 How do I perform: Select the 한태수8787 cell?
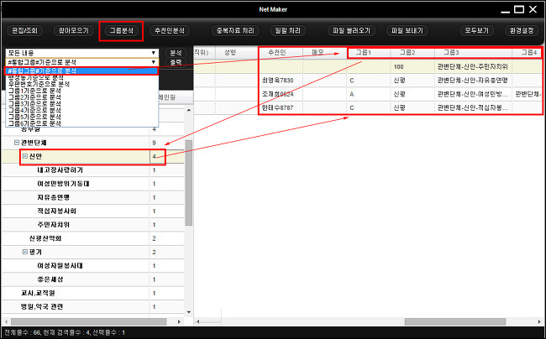click(281, 107)
